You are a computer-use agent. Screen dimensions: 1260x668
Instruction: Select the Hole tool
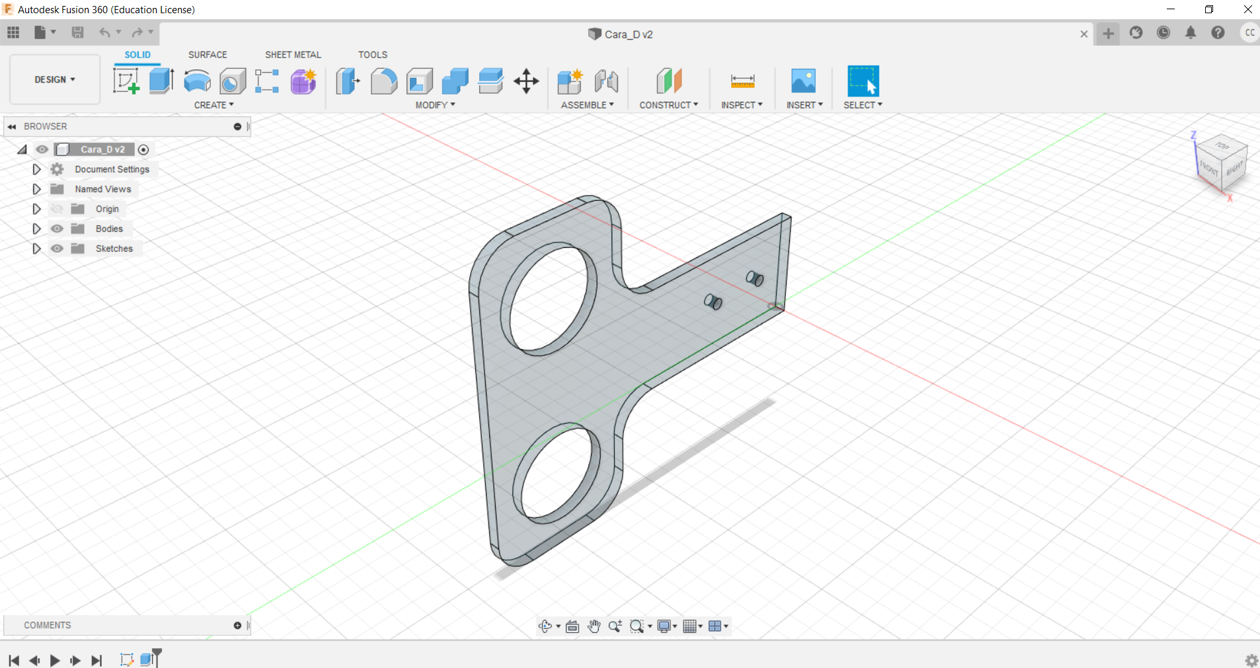[232, 81]
